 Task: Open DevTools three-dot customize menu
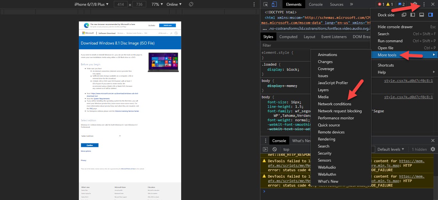coord(424,4)
